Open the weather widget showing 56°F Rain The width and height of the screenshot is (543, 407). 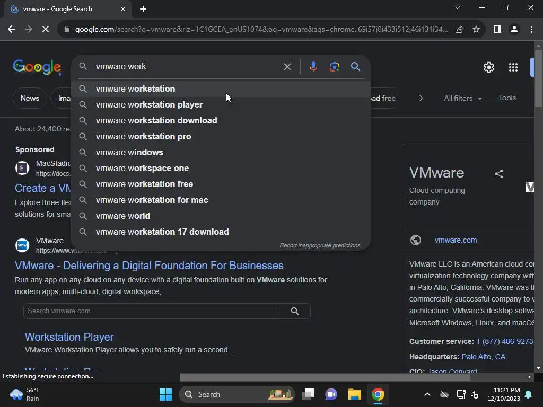(x=25, y=394)
